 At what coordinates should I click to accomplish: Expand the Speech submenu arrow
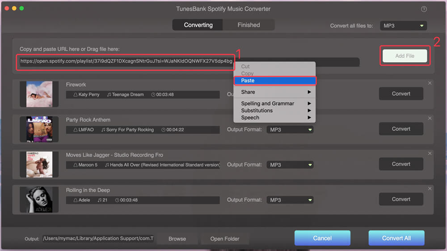309,118
